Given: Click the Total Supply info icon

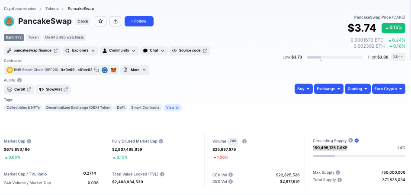Looking at the screenshot, I should pos(340,180).
